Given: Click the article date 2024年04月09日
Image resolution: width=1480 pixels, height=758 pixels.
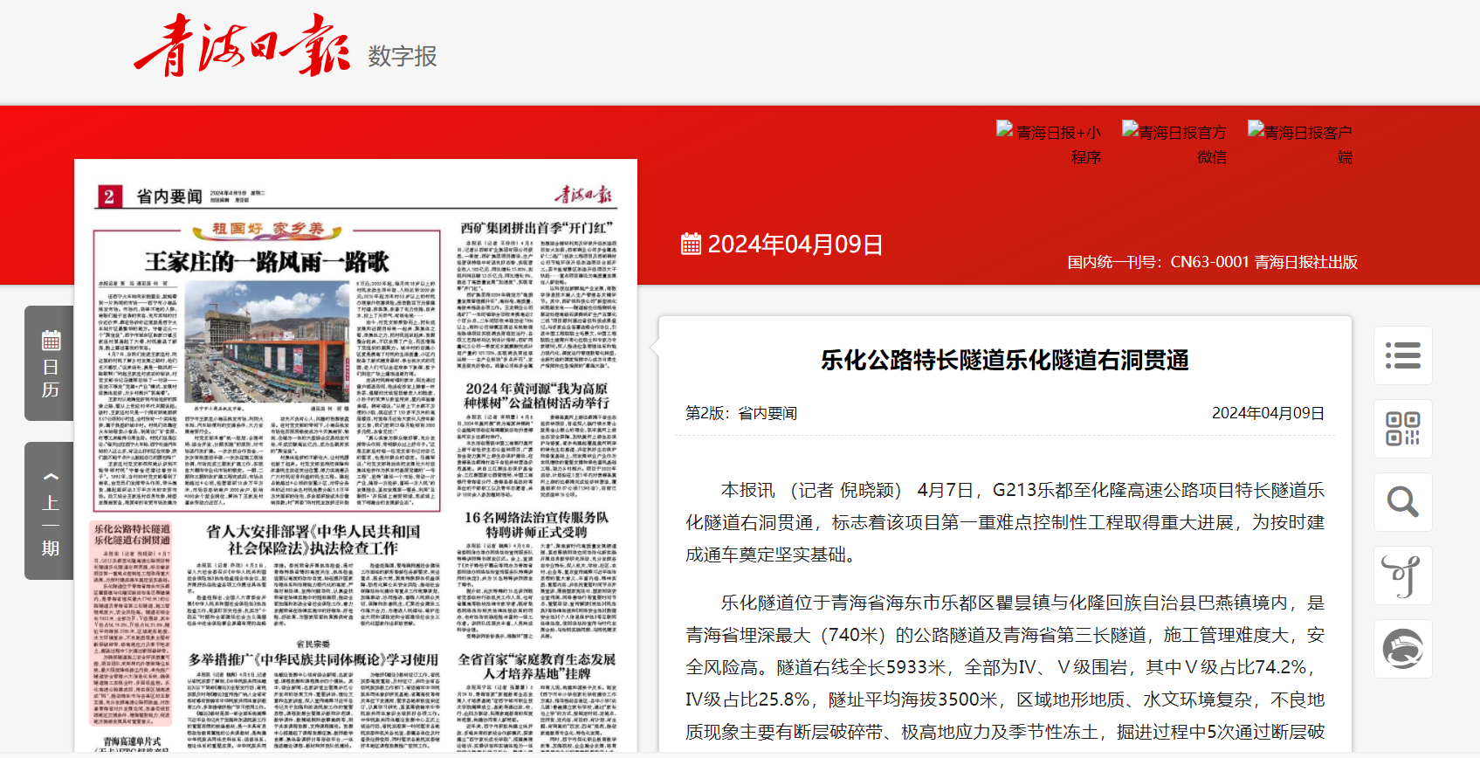Looking at the screenshot, I should [x=1268, y=413].
